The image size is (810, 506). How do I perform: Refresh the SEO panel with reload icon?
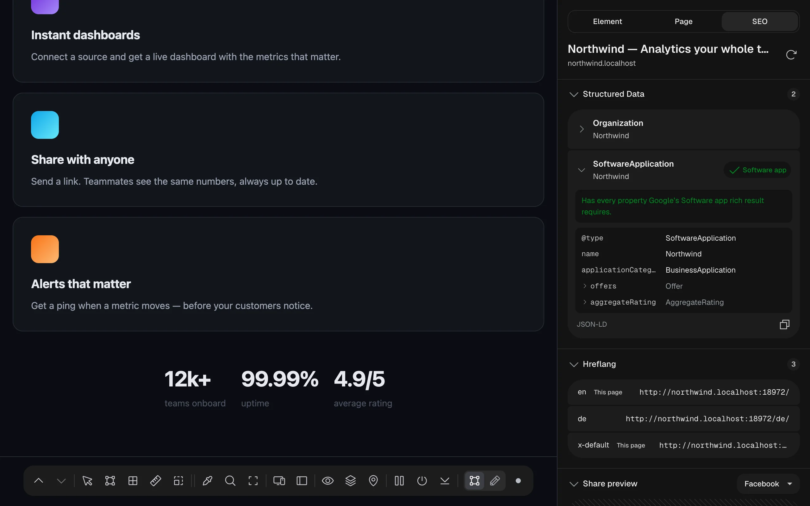(x=791, y=54)
